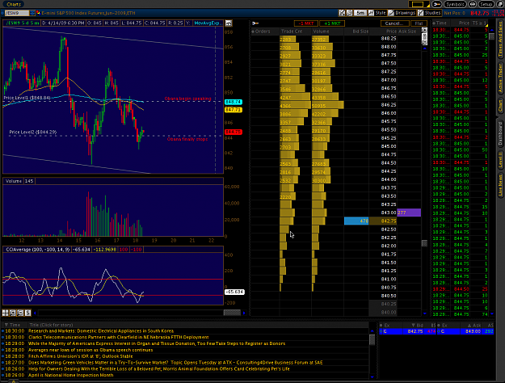Open the Dashboard side tab
The image size is (505, 383).
pos(500,133)
